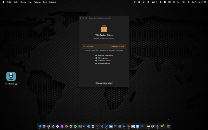The width and height of the screenshot is (208, 130).
Task: Open Photos app from the Dock
Action: tap(66, 126)
